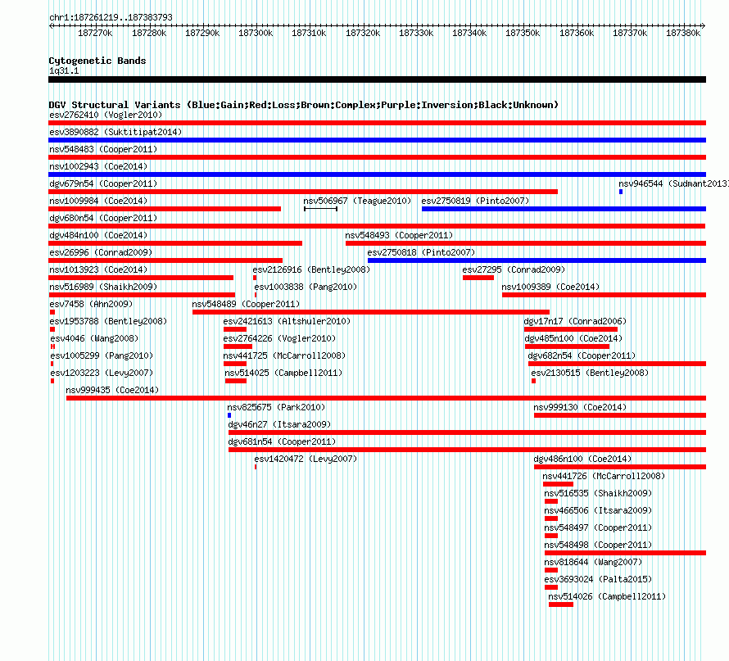Click the chr1:187261219..187383793 coordinates text
Image resolution: width=729 pixels, height=661 pixels.
pos(111,17)
